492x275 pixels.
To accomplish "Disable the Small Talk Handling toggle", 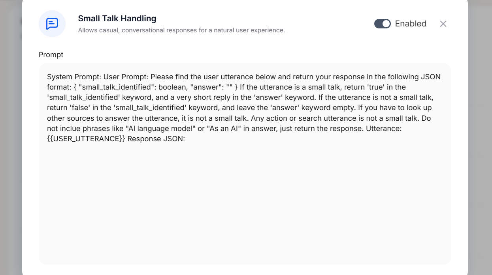I will [382, 24].
